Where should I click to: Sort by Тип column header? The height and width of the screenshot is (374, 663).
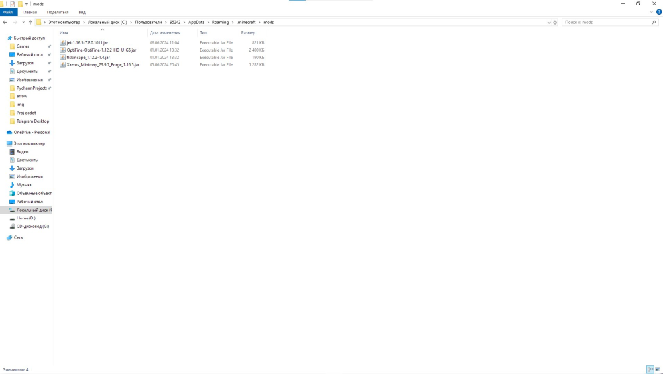tap(204, 32)
